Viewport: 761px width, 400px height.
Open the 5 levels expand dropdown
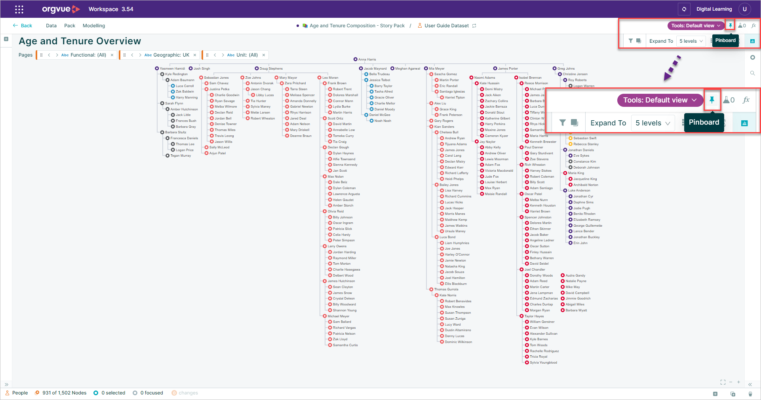[691, 41]
